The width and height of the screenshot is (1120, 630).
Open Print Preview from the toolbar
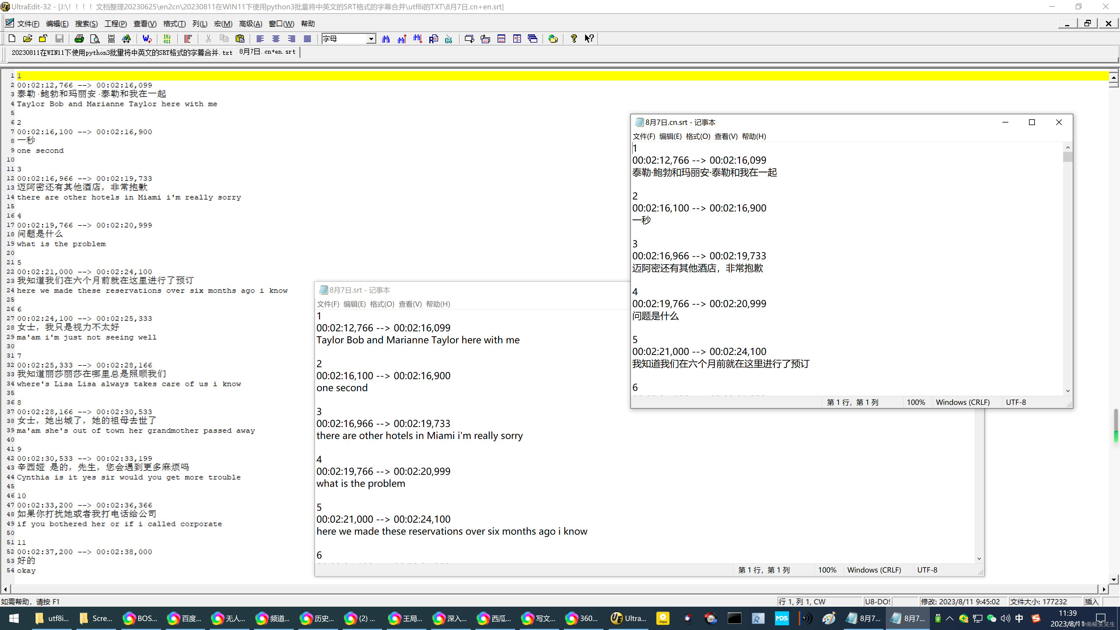[x=95, y=39]
